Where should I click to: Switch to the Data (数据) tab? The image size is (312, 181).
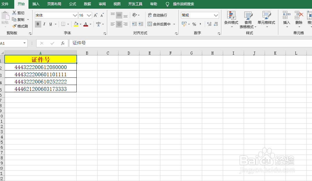tap(87, 4)
